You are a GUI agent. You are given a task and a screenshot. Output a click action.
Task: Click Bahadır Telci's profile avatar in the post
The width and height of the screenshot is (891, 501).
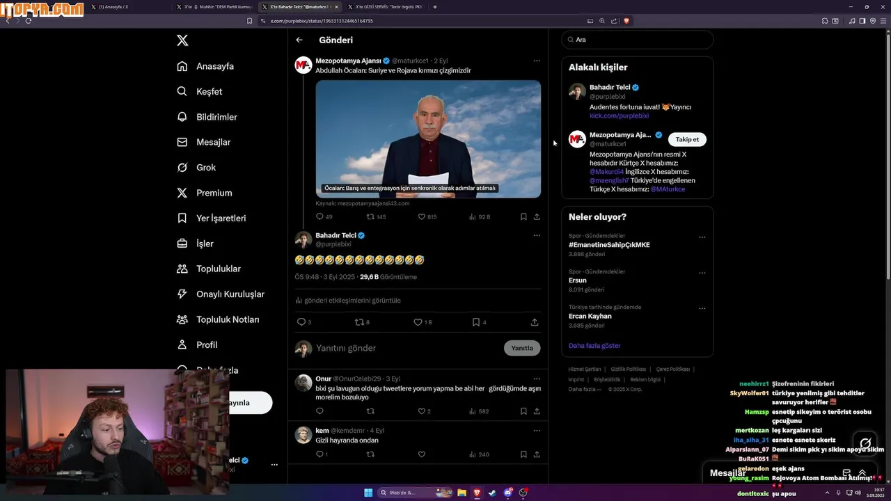coord(303,240)
